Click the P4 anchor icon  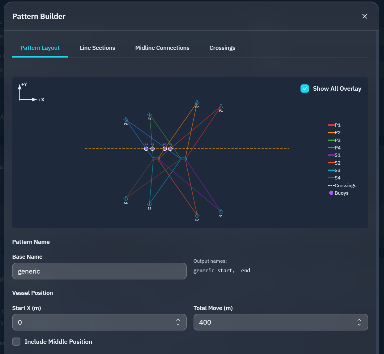pyautogui.click(x=126, y=119)
